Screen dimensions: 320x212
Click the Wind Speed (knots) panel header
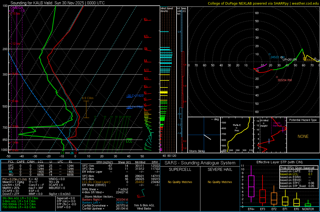pos(167,9)
